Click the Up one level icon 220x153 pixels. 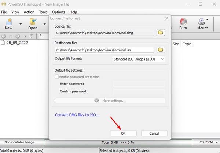tap(32, 36)
